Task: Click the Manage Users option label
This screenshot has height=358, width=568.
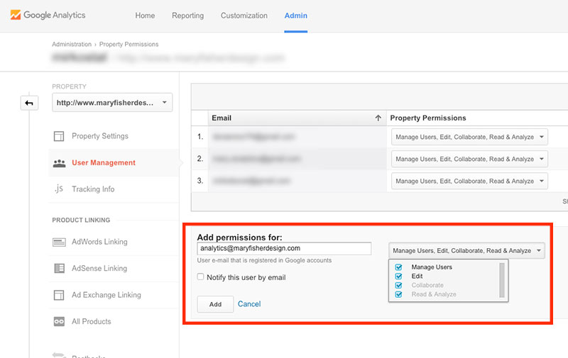Action: [x=432, y=267]
